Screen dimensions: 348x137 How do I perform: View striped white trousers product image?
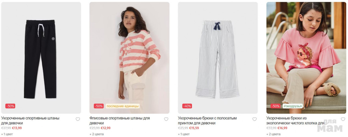pos(218,58)
